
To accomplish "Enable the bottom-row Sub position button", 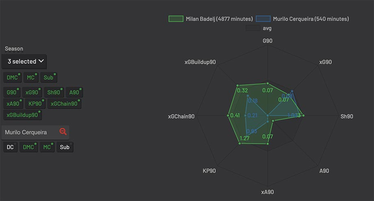I will pos(65,147).
